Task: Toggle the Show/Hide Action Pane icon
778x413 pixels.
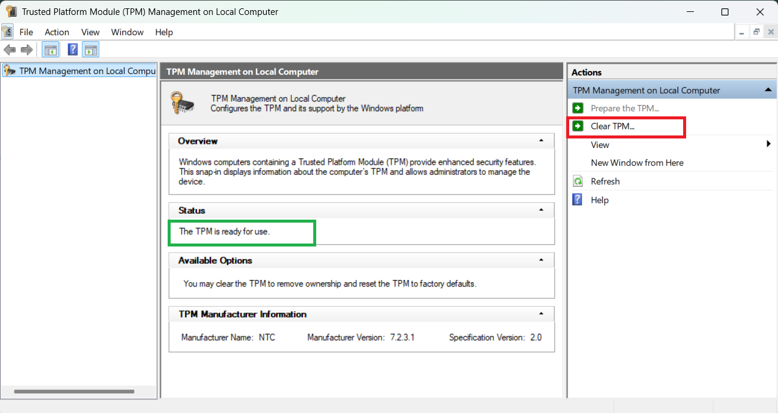Action: click(91, 50)
